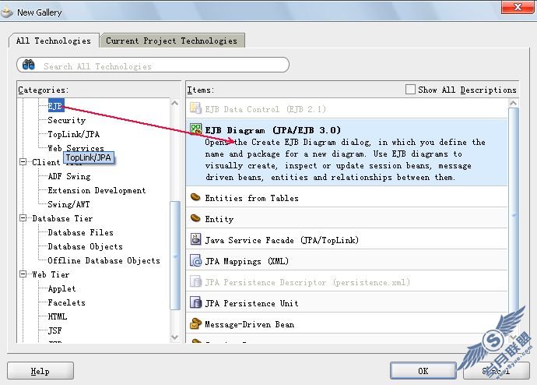Select the Web Services category
Screen dimensions: 537x385
[x=75, y=148]
